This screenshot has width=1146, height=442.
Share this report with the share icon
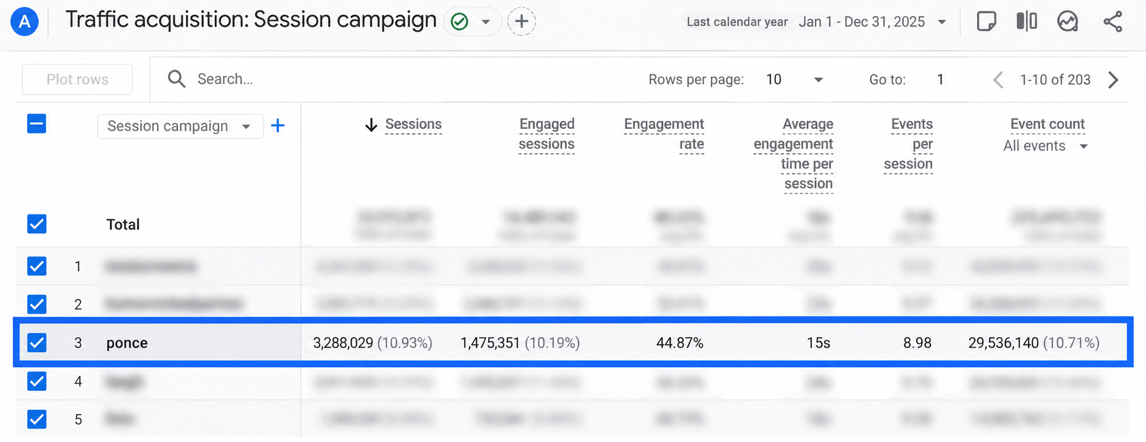pos(1113,22)
